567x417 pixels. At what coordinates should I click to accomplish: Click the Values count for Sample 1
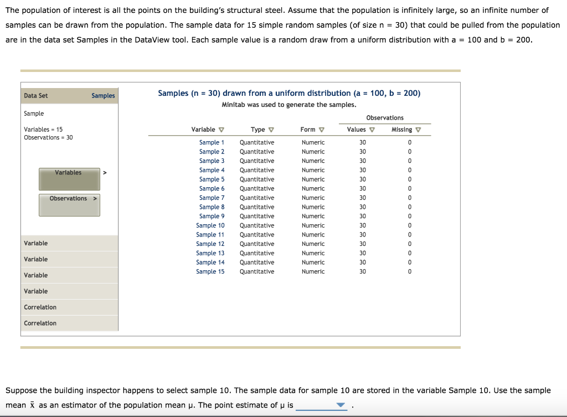[363, 142]
